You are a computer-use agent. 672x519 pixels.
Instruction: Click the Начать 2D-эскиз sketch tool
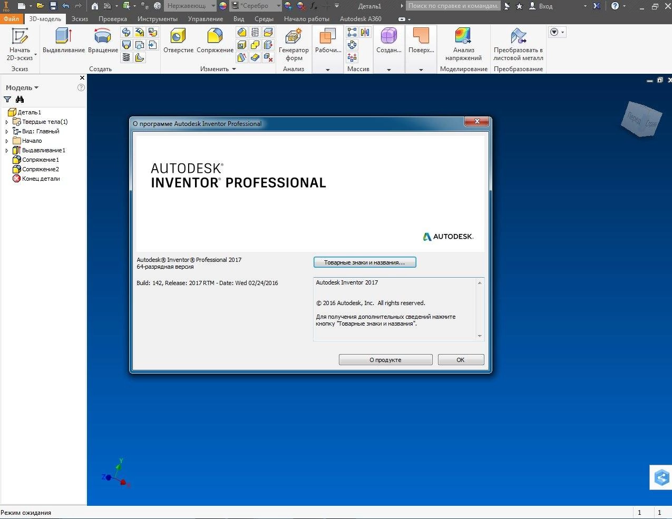click(x=20, y=44)
